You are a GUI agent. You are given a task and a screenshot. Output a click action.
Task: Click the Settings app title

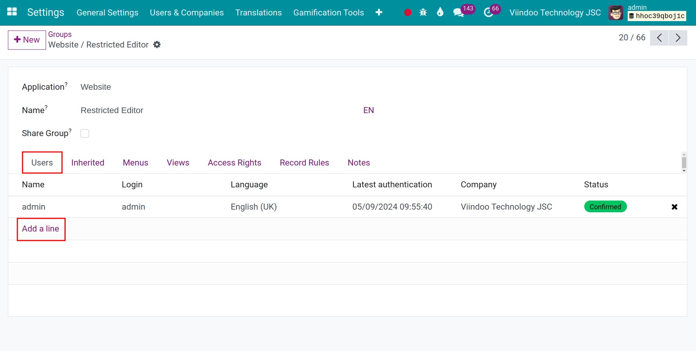pos(46,12)
